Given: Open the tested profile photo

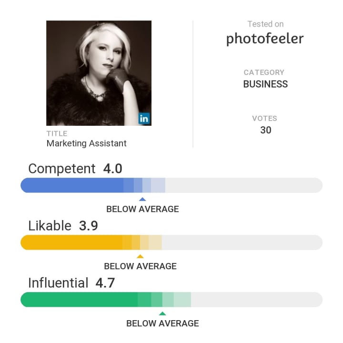Looking at the screenshot, I should [x=99, y=73].
